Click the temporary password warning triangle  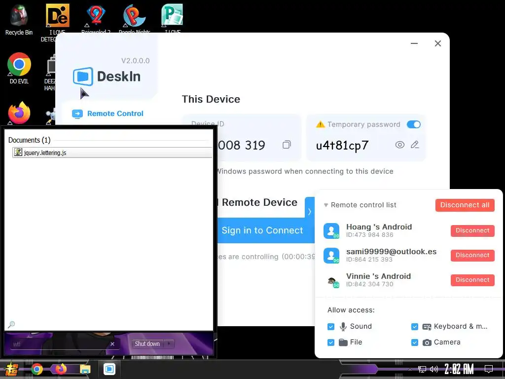321,124
